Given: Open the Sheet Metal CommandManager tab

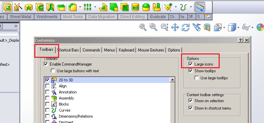Looking at the screenshot, I should point(20,17).
